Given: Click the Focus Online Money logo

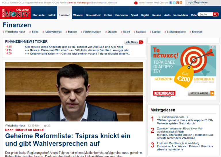Looking at the screenshot, I should click(x=16, y=13).
